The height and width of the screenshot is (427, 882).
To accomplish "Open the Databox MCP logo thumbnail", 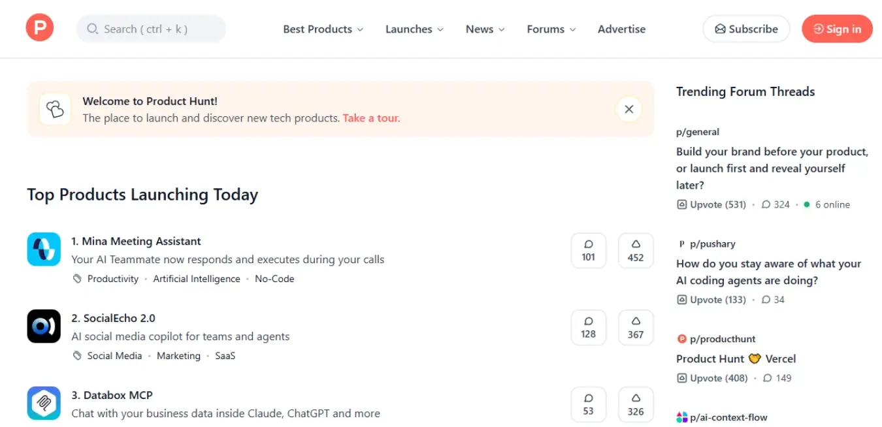I will [44, 403].
